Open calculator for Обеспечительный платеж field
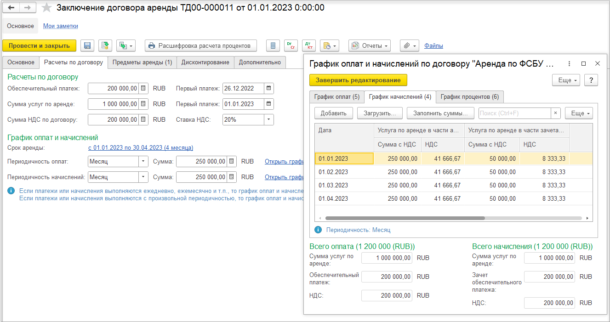Image resolution: width=610 pixels, height=322 pixels. (x=143, y=88)
